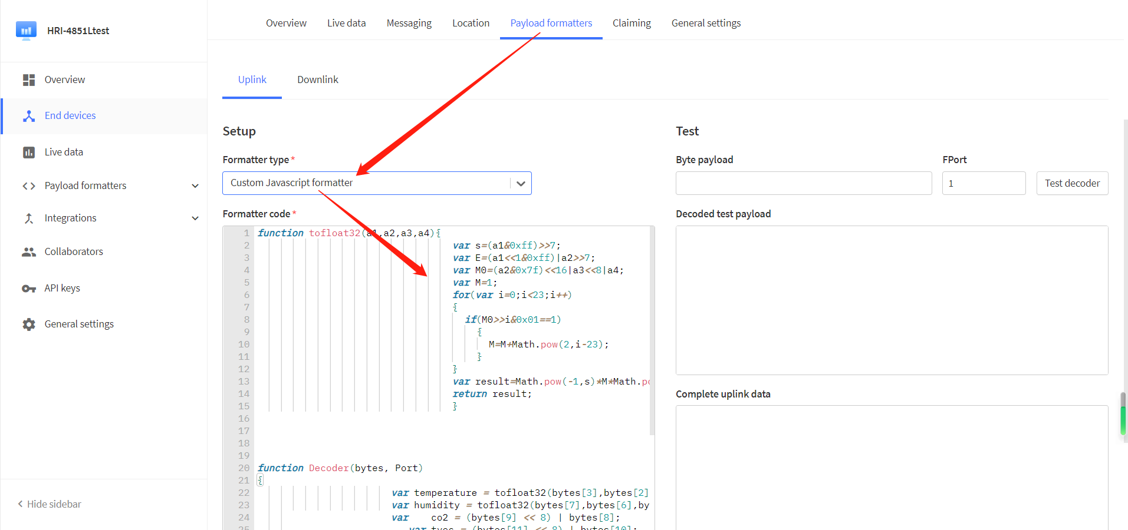
Task: Expand the Integrations sidebar submenu chevron
Action: [x=195, y=218]
